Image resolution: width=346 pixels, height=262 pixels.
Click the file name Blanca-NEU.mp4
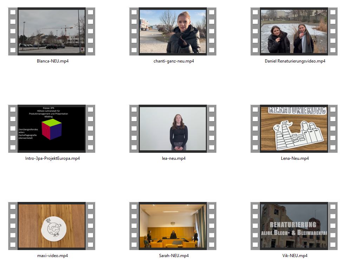click(x=52, y=61)
